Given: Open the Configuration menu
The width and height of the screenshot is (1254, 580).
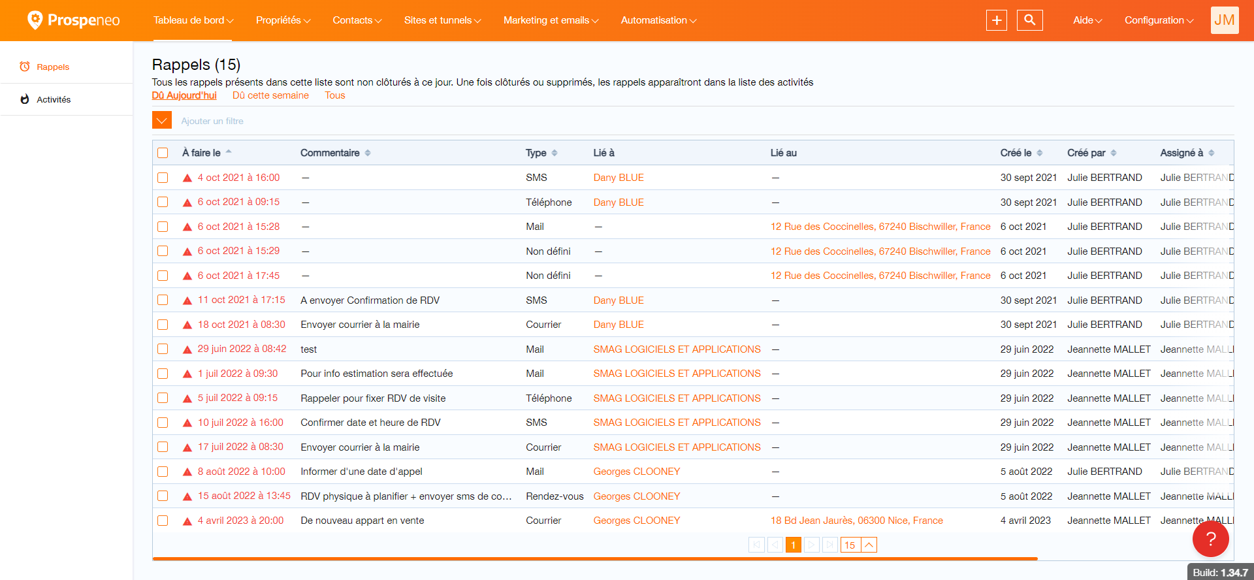Looking at the screenshot, I should pyautogui.click(x=1159, y=20).
